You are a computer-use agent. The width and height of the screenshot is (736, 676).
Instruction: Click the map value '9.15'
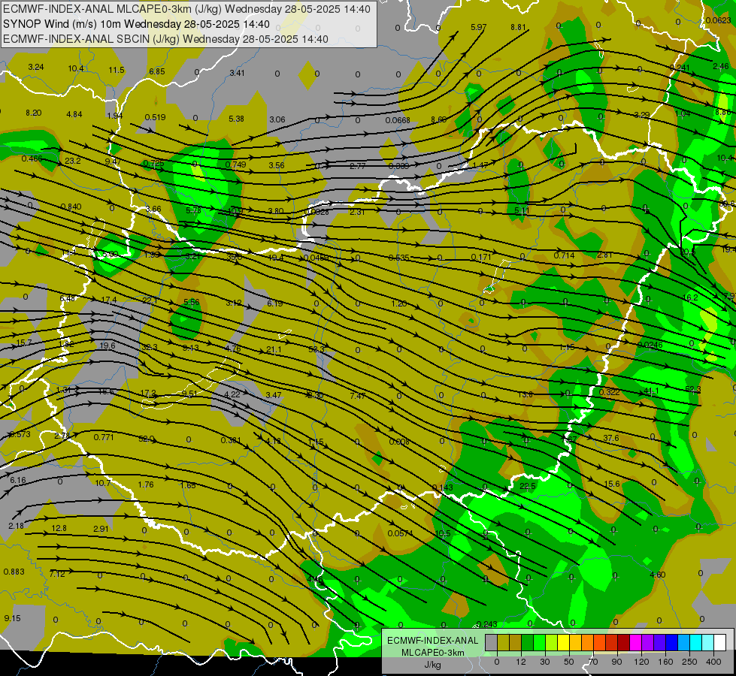tap(12, 618)
